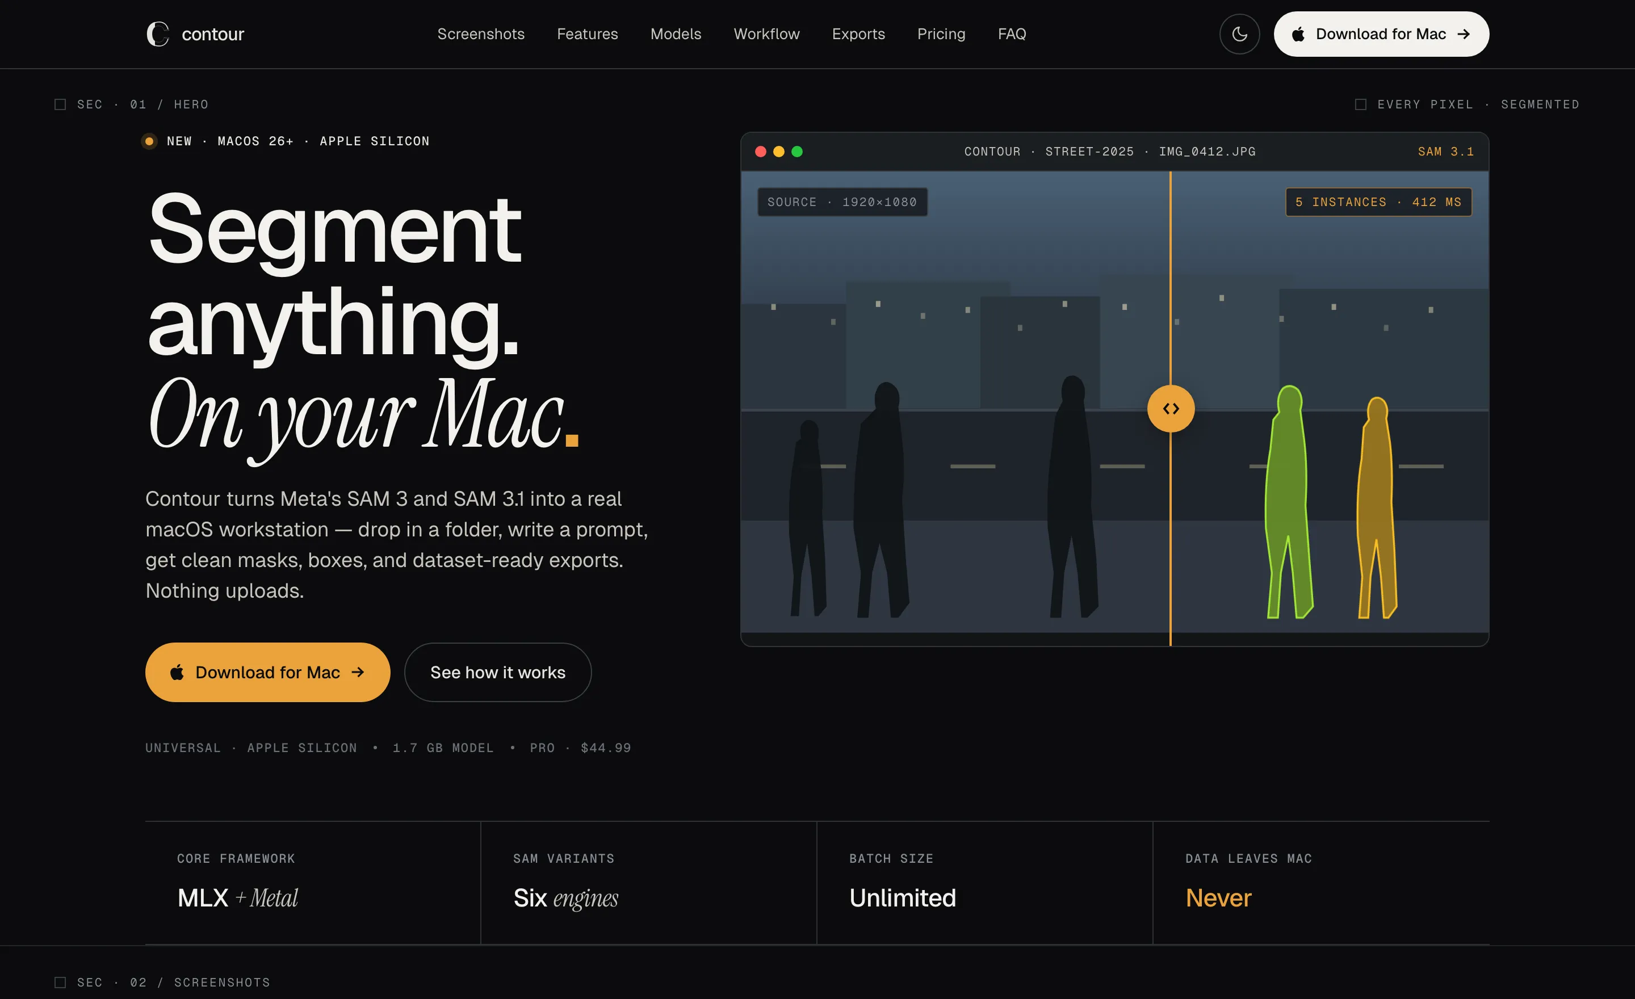Screen dimensions: 1635x999
Task: Click the Contour logo icon
Action: [158, 34]
